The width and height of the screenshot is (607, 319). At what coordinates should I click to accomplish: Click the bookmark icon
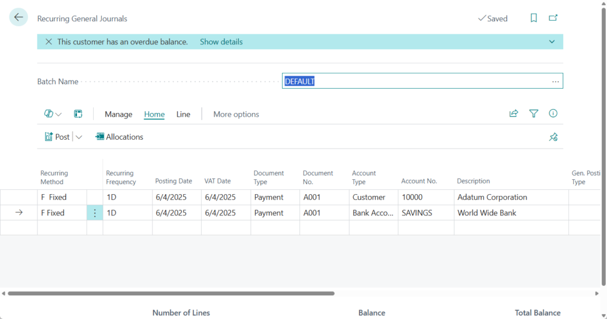pos(533,18)
